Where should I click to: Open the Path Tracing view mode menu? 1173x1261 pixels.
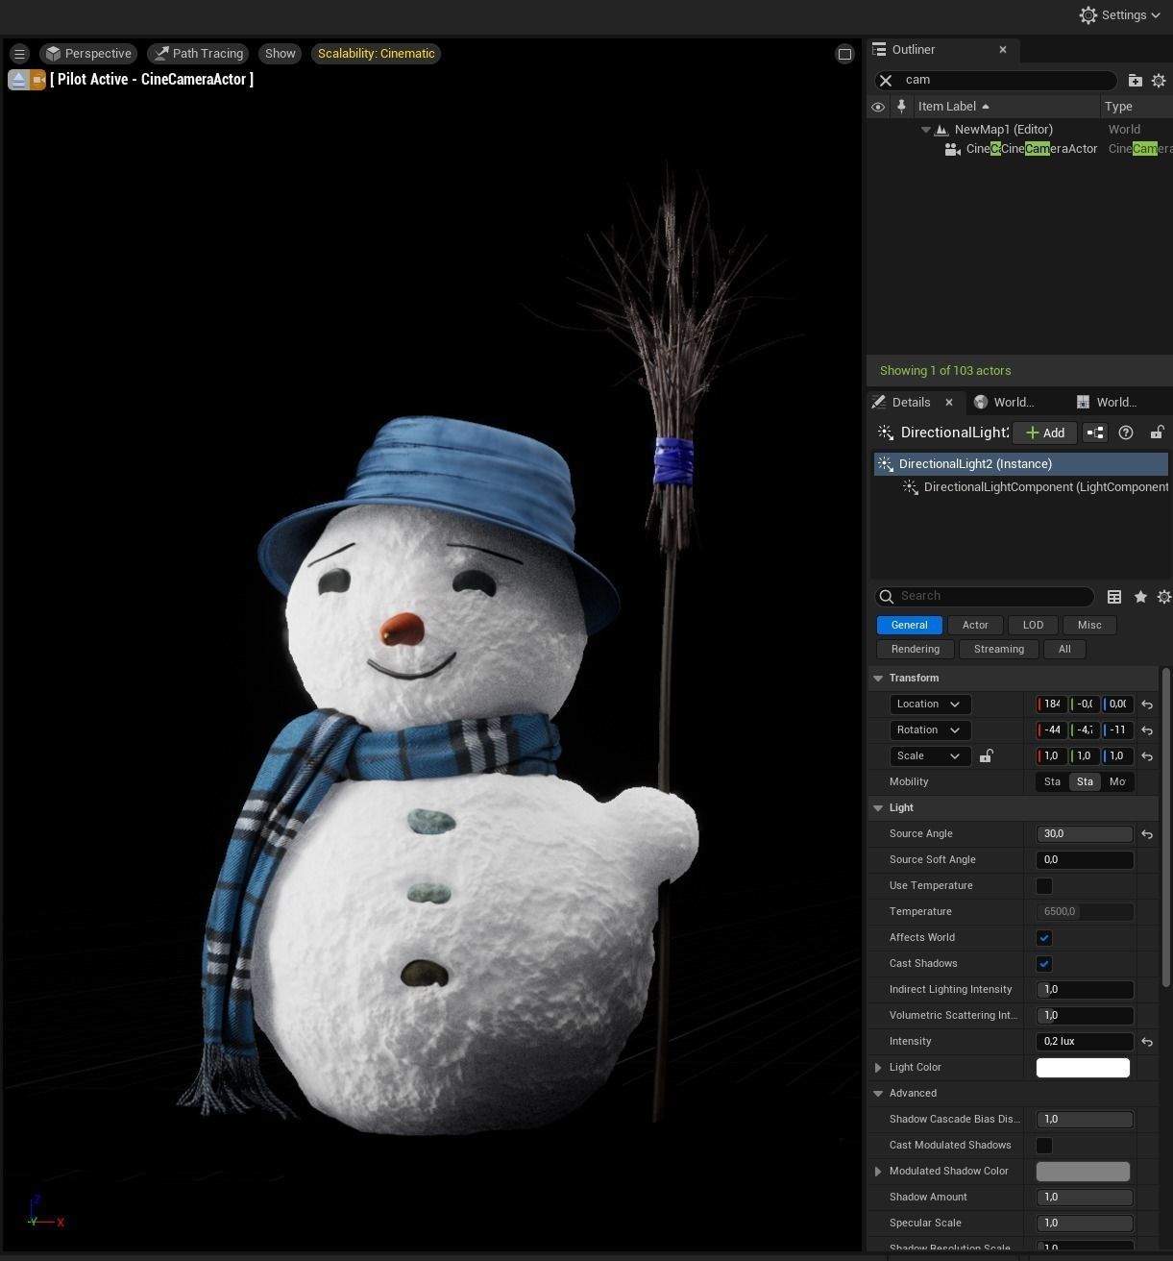click(199, 54)
